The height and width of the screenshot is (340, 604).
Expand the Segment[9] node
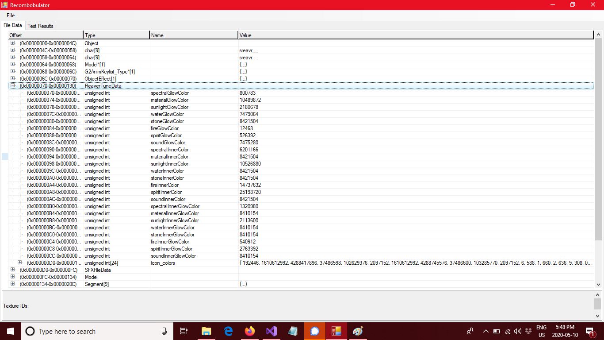point(13,284)
